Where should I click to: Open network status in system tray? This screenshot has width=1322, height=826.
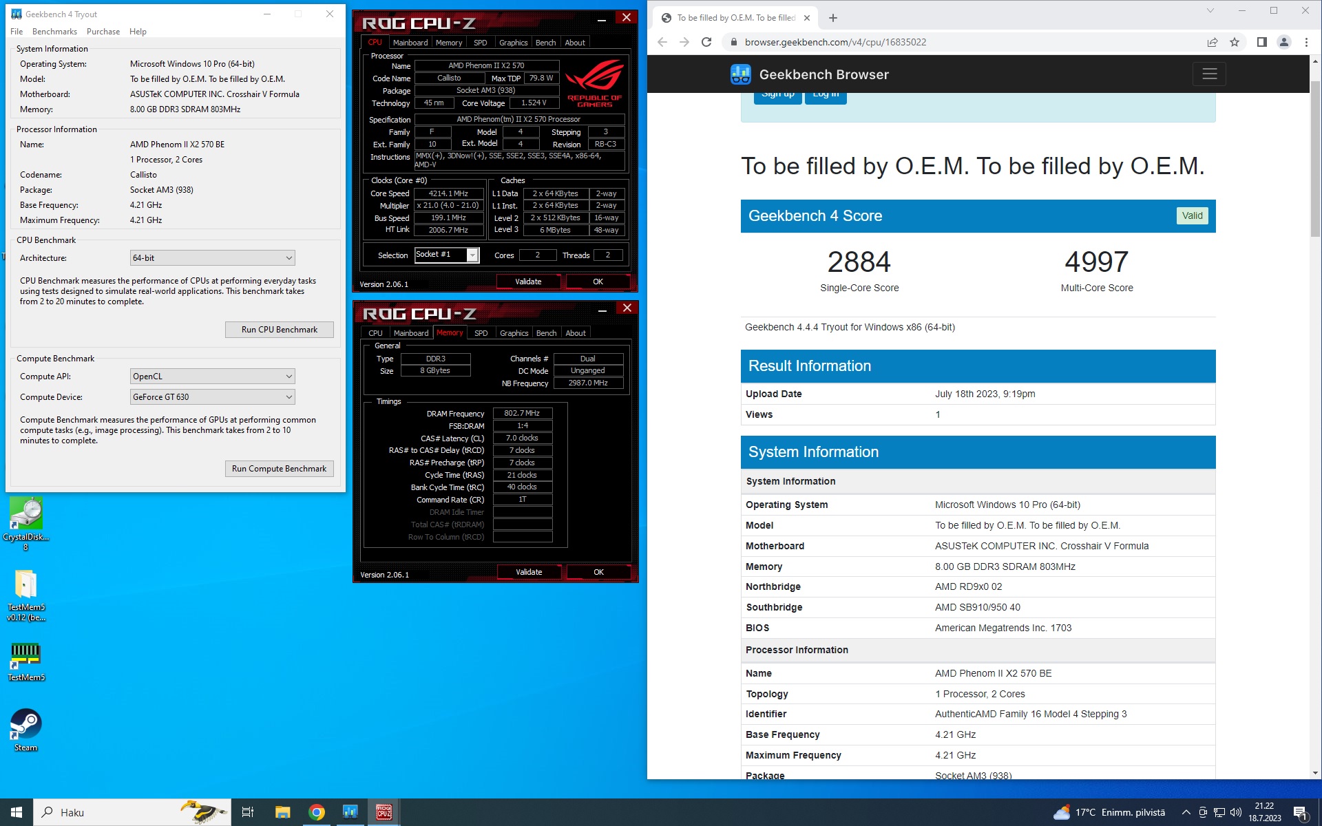tap(1219, 812)
